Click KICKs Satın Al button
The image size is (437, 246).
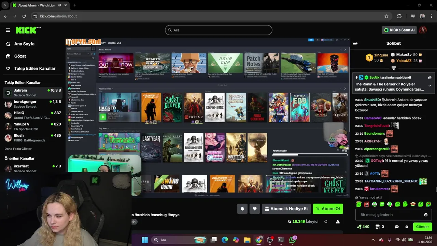399,30
